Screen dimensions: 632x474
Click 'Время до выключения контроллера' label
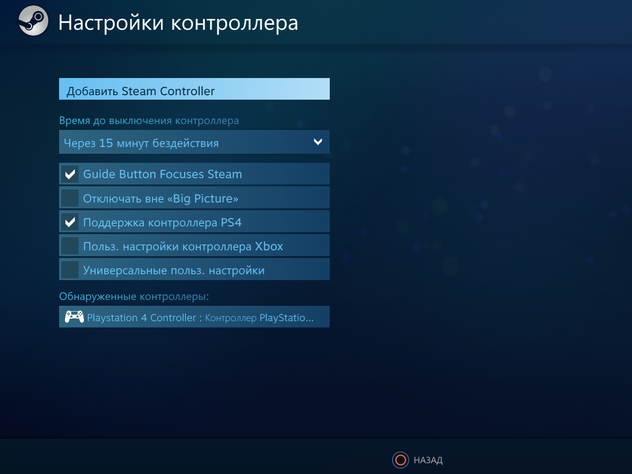coord(149,121)
